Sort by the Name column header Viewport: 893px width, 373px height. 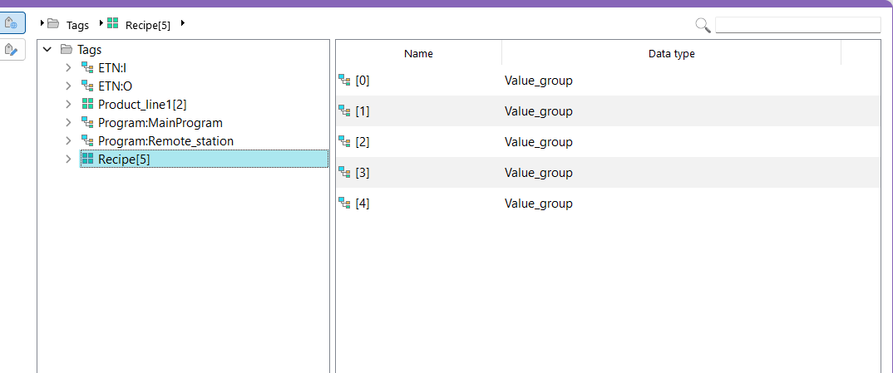pyautogui.click(x=418, y=54)
